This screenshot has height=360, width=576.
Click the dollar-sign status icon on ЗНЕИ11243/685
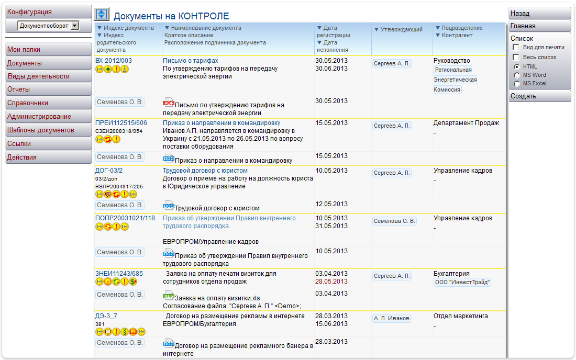[x=133, y=282]
